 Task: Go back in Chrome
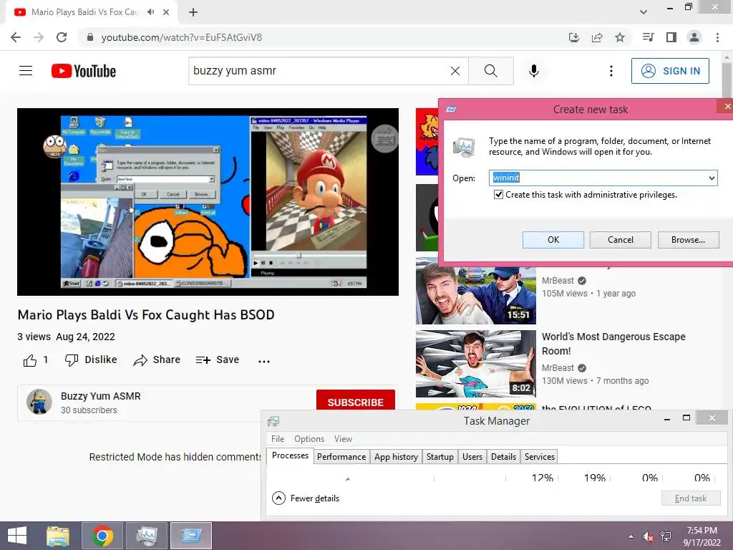(16, 37)
